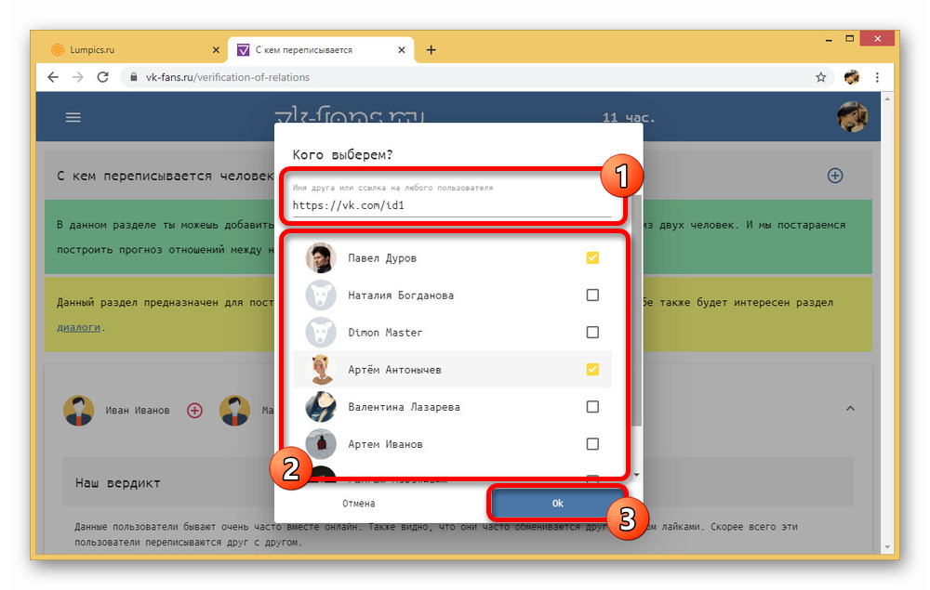Uncheck Павел Дуров checkbox
The image size is (930, 590).
tap(592, 257)
